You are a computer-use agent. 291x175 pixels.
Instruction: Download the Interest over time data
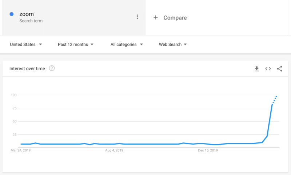point(256,68)
